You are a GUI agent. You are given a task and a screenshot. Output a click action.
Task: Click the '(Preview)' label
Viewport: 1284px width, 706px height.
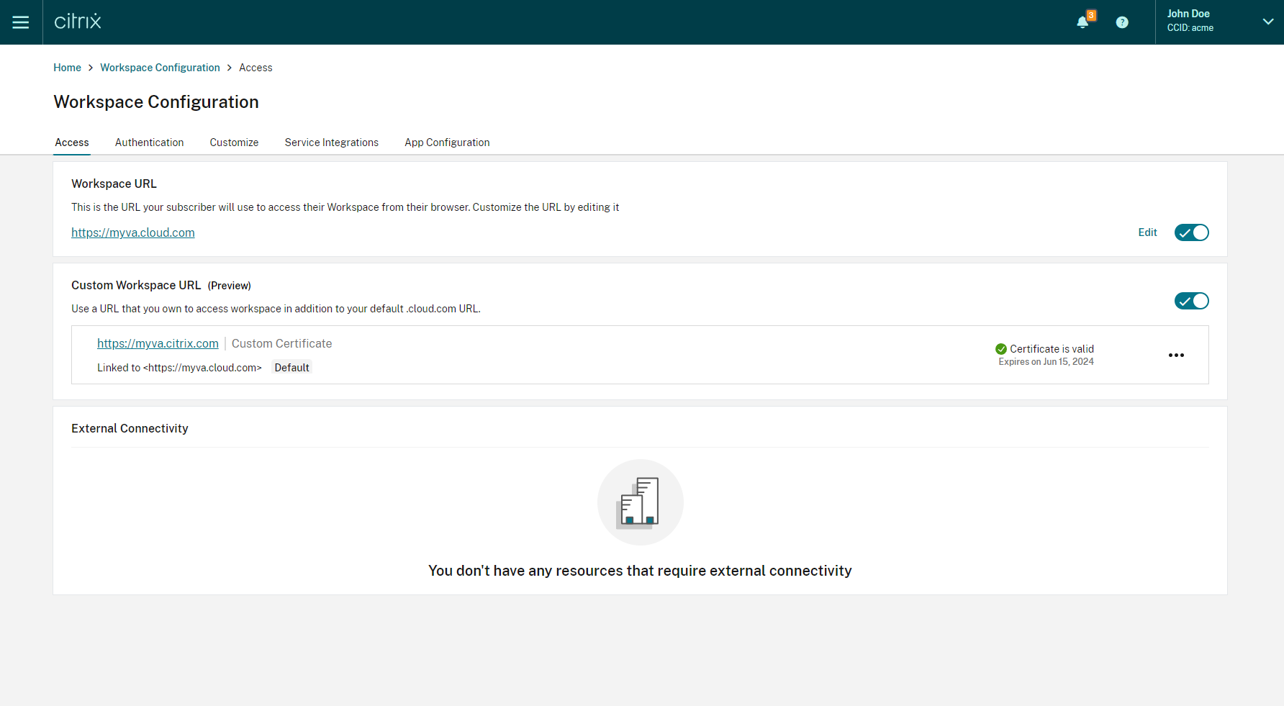[230, 286]
